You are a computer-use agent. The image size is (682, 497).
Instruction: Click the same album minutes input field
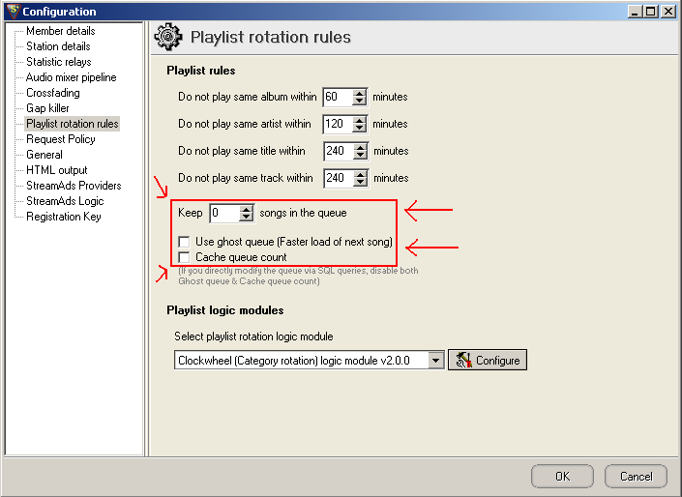coord(337,97)
